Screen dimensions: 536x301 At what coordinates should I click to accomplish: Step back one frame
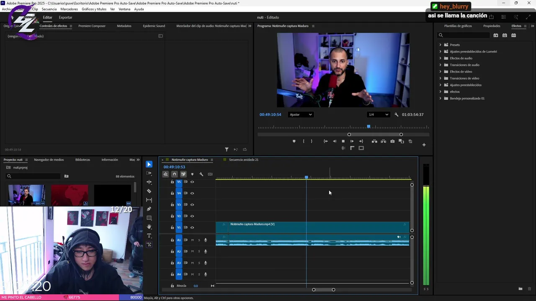pyautogui.click(x=334, y=141)
